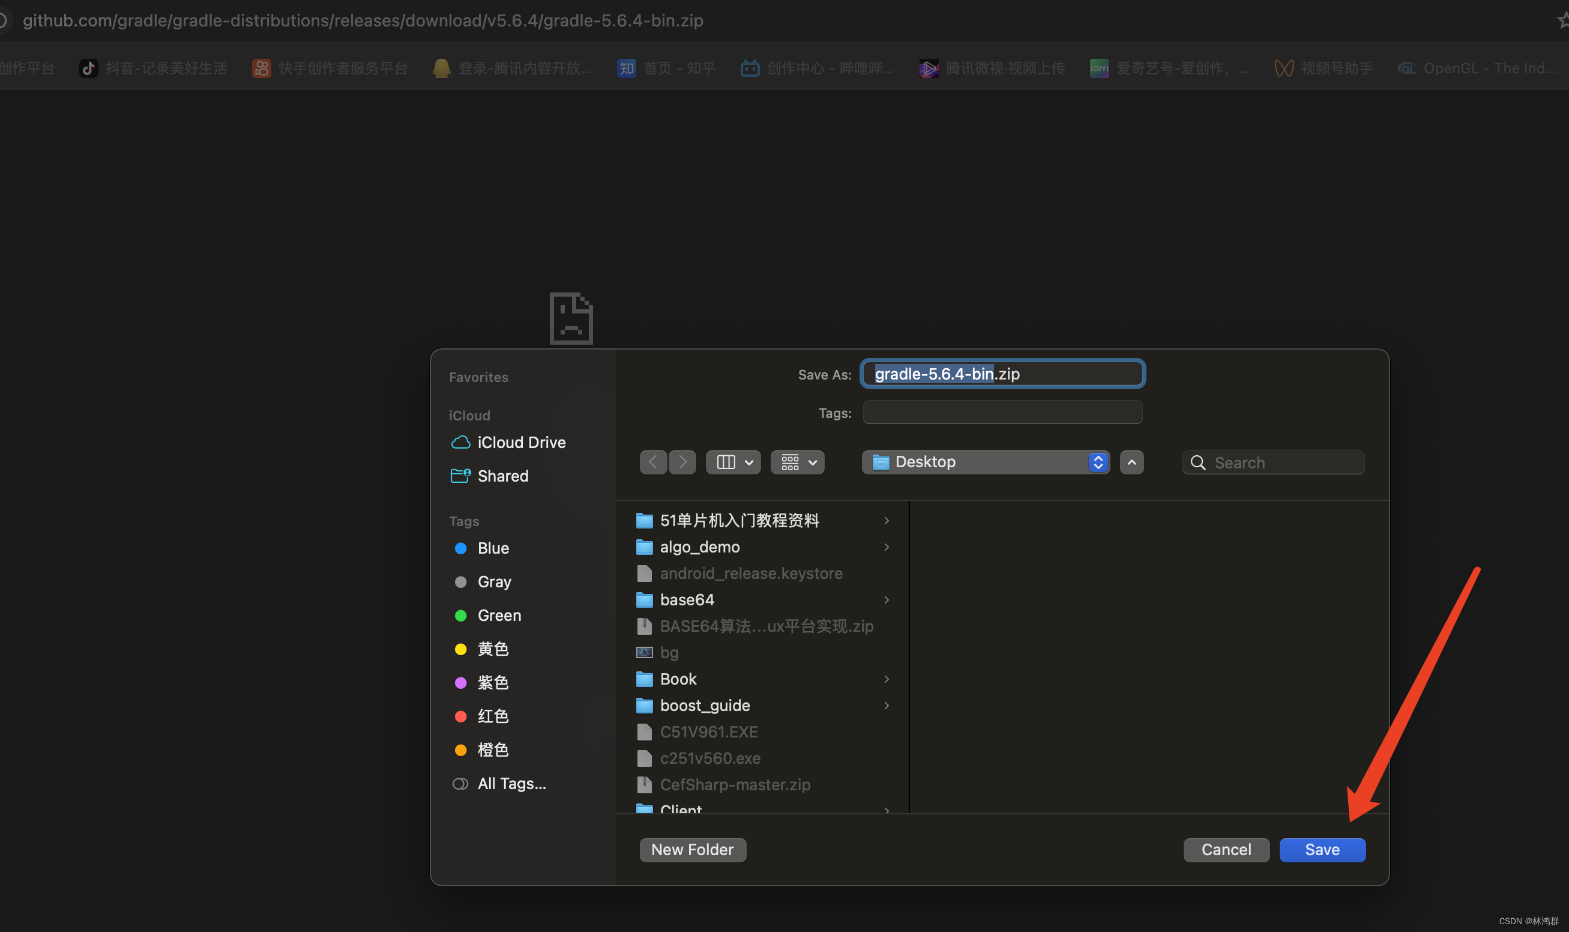This screenshot has width=1569, height=932.
Task: Select the Green tag color dot
Action: pos(460,616)
